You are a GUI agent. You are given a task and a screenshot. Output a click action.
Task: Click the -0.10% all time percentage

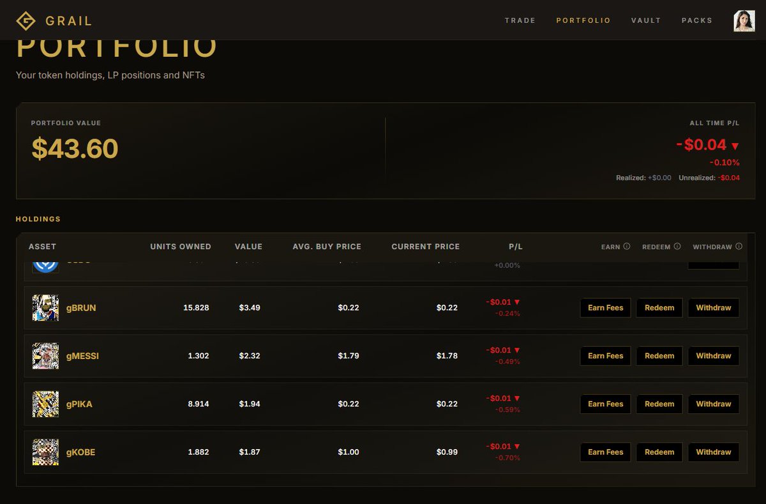[x=725, y=163]
